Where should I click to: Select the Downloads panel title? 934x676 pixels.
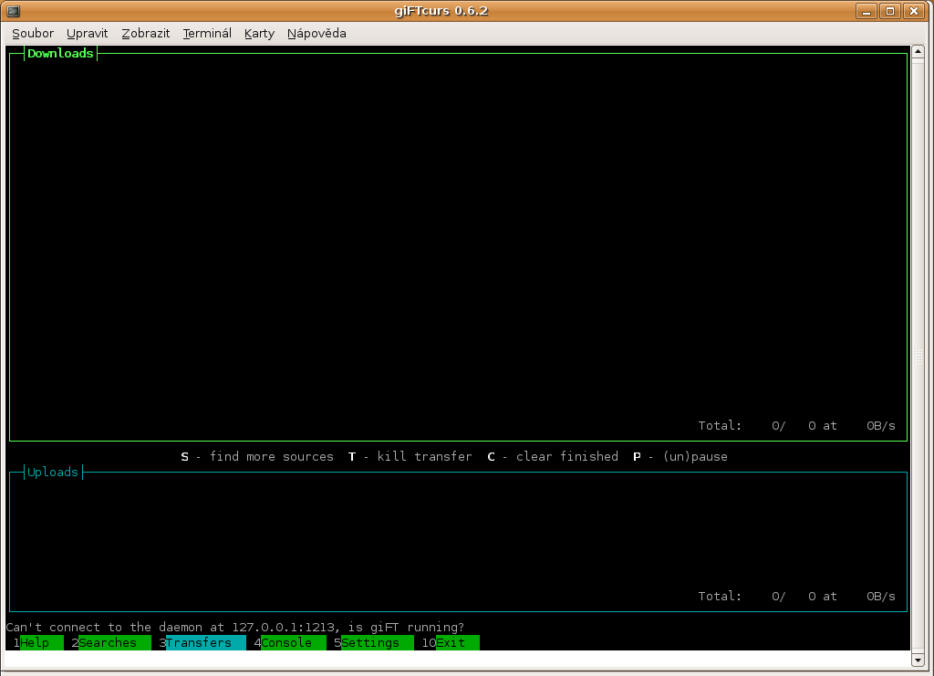60,54
